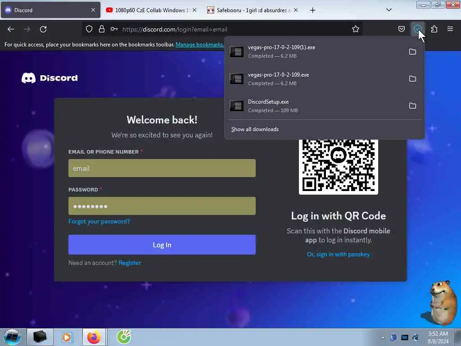The height and width of the screenshot is (346, 461).
Task: Open the Pocket save icon
Action: (x=401, y=29)
